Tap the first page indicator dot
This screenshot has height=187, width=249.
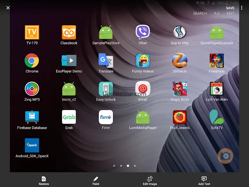[x=114, y=166]
